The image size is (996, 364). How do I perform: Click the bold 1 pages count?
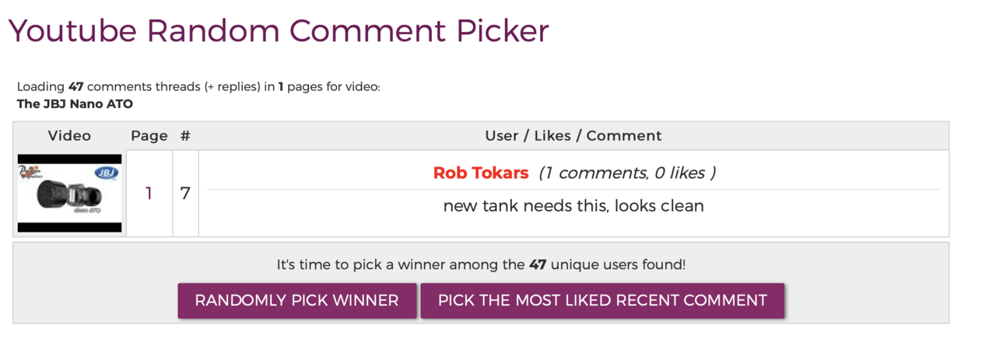(281, 87)
